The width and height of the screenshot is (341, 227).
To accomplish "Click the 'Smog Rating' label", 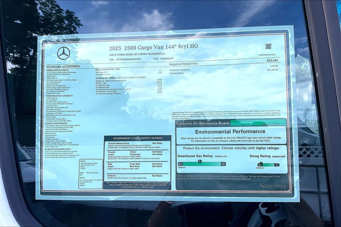I will (260, 156).
